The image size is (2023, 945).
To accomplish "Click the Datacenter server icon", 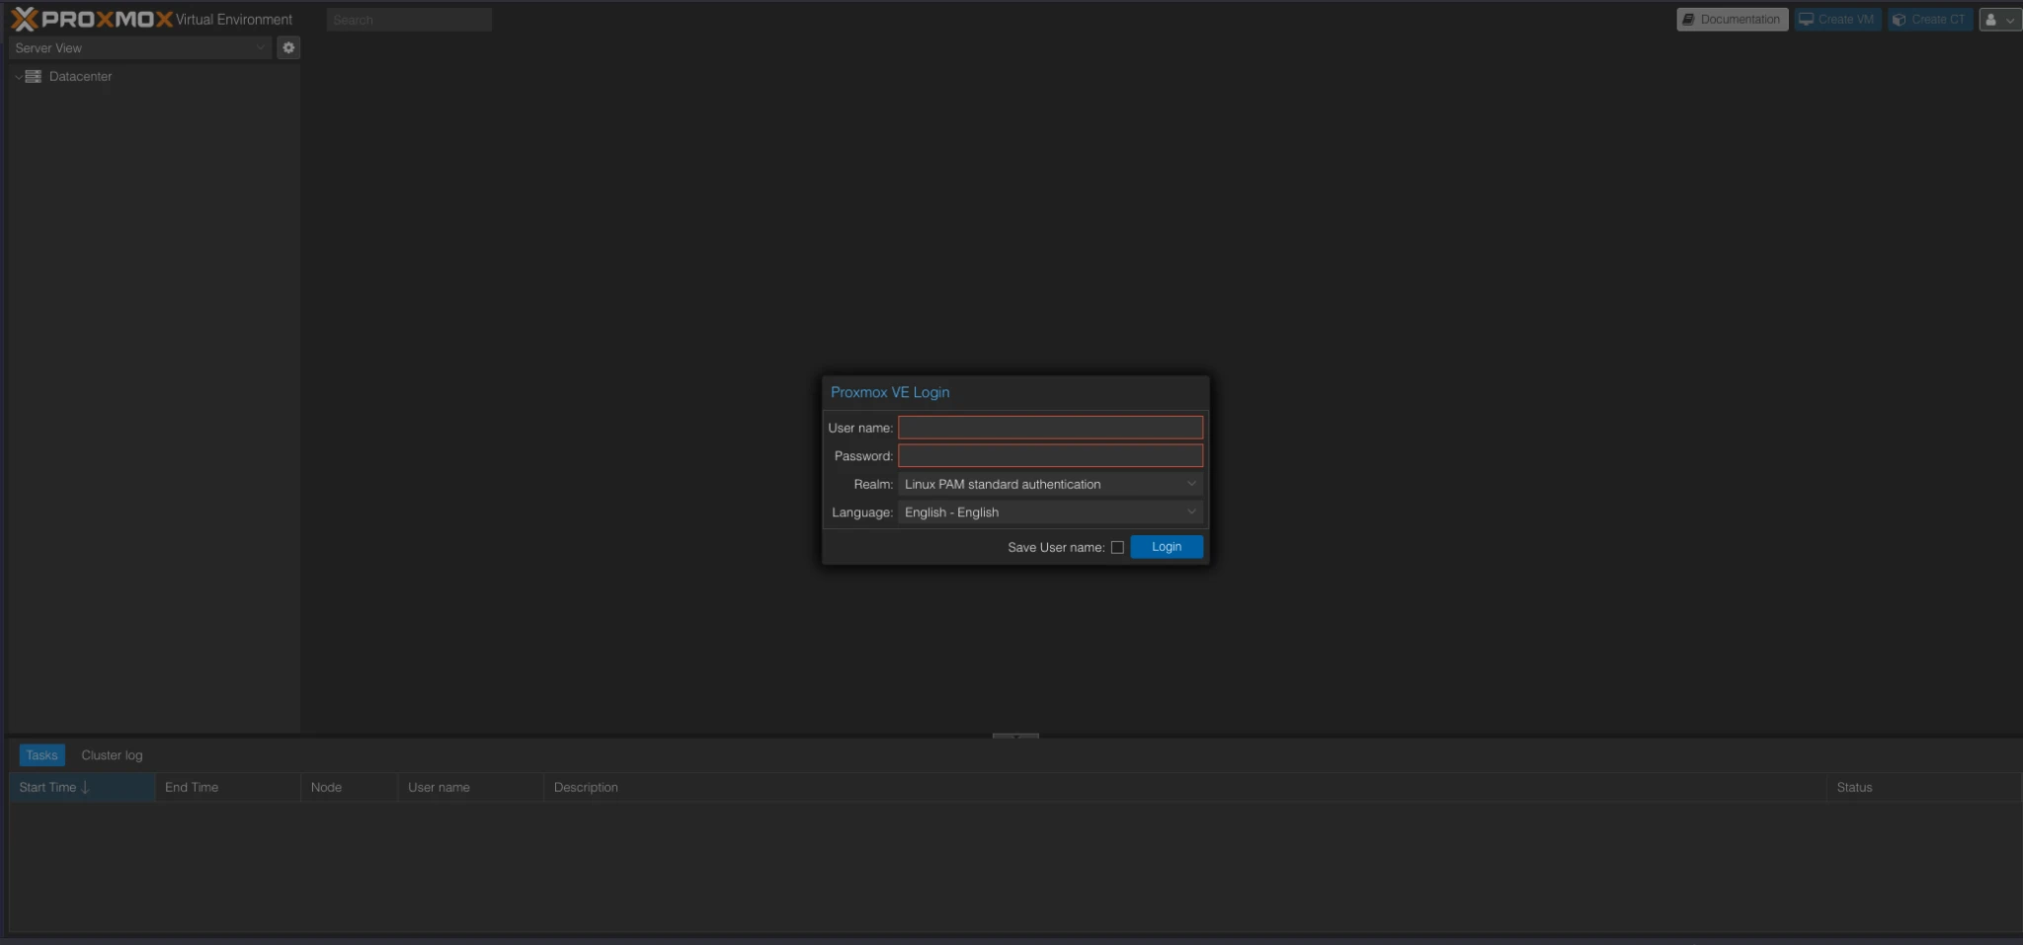I will 34,76.
